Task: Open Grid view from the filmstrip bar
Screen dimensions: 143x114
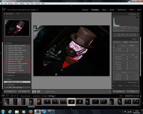Action: [12, 96]
